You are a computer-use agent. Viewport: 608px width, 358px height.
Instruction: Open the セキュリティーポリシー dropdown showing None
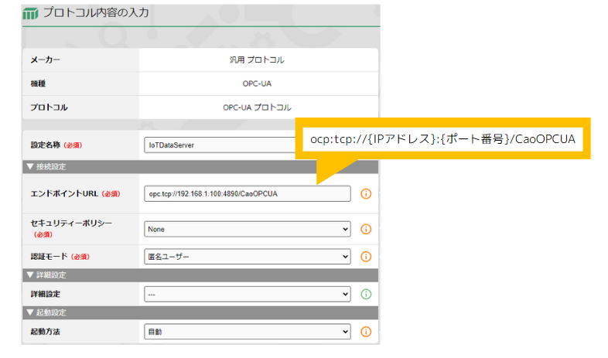[x=248, y=229]
